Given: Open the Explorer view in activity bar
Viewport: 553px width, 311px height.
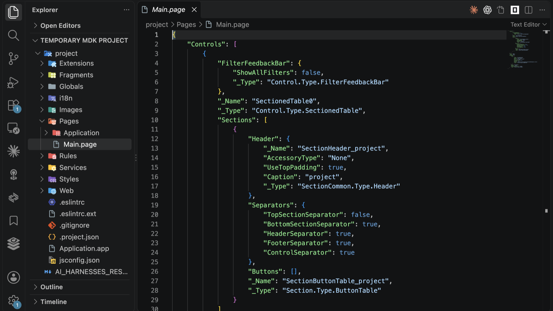Looking at the screenshot, I should (13, 12).
